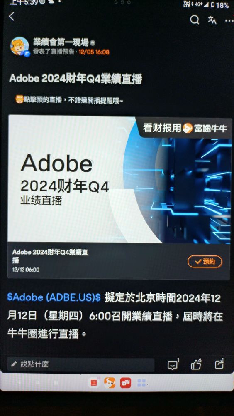Viewport: 234px width, 416px height.
Task: Like the post with the thumbs-up icon
Action: tap(196, 364)
